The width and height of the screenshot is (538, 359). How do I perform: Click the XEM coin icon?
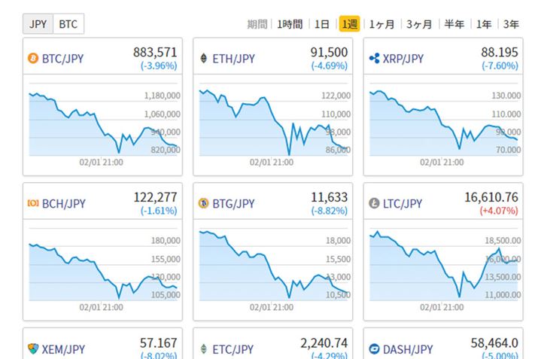coord(32,349)
